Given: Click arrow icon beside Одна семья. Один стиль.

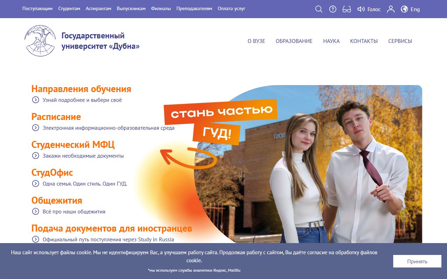Looking at the screenshot, I should pyautogui.click(x=35, y=183).
